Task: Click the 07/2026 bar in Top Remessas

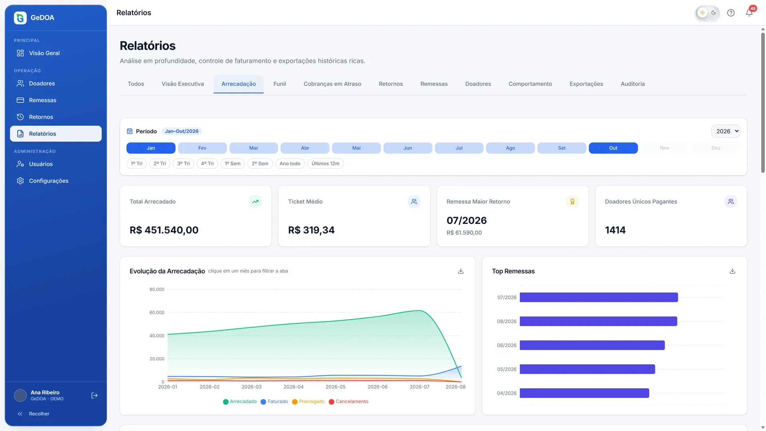Action: (x=599, y=297)
